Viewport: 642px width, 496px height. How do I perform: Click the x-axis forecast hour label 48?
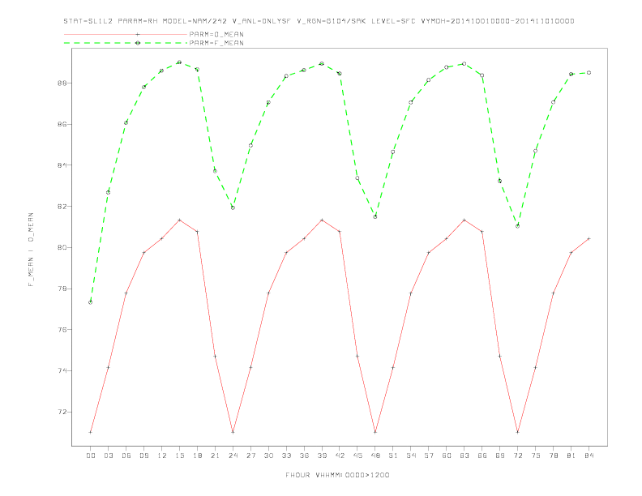click(375, 455)
